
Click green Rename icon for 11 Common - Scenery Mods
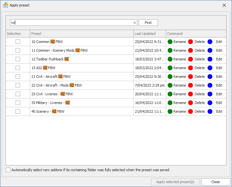170,50
